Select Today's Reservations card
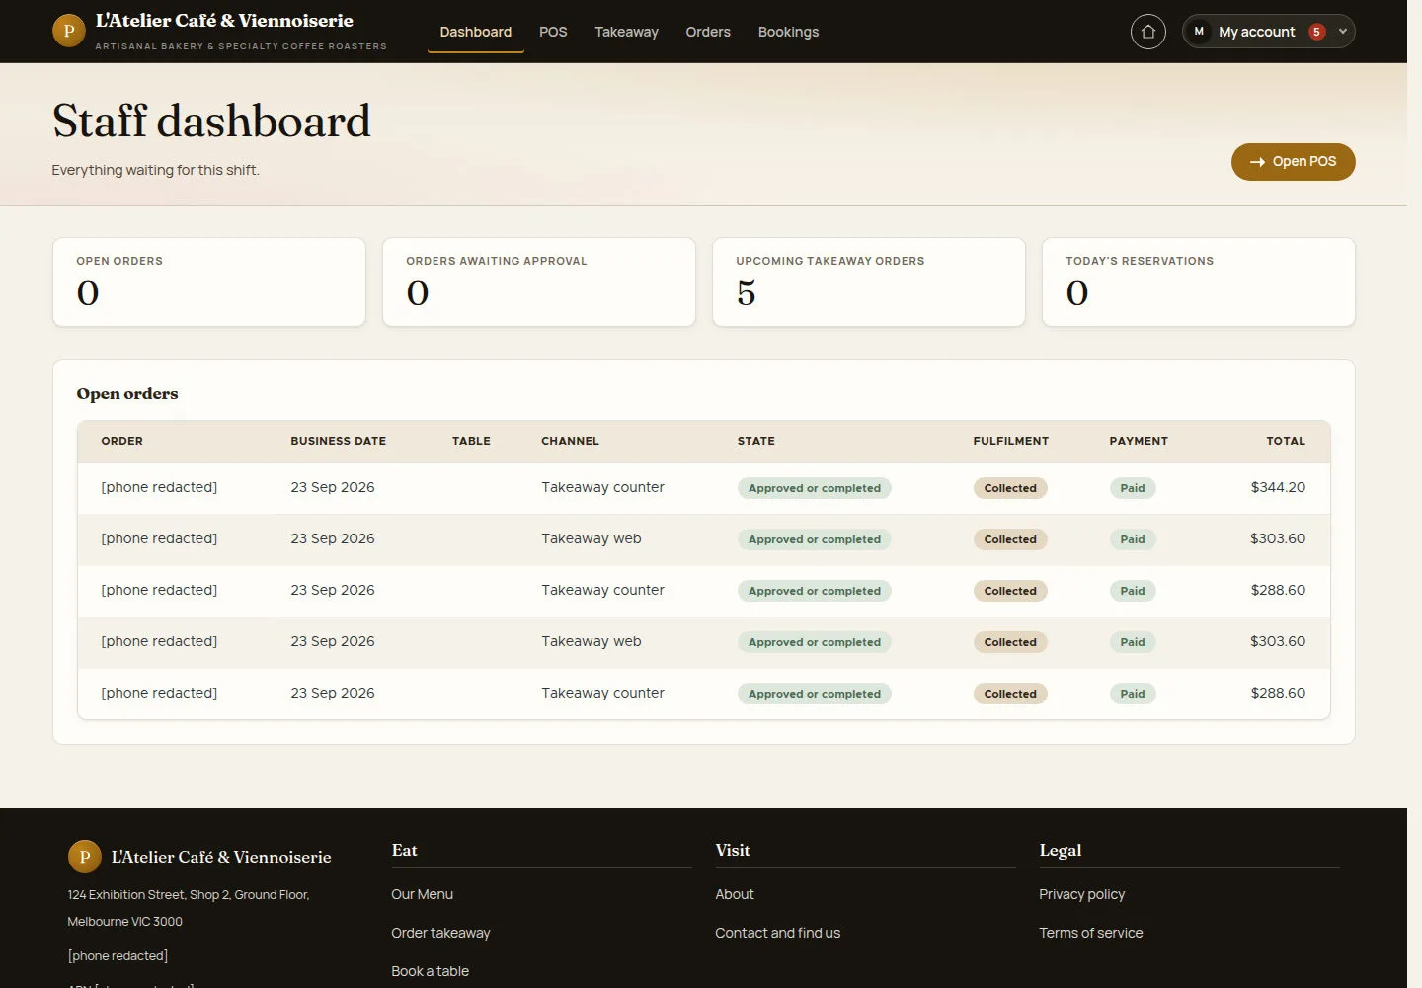Image resolution: width=1422 pixels, height=988 pixels. click(1199, 282)
